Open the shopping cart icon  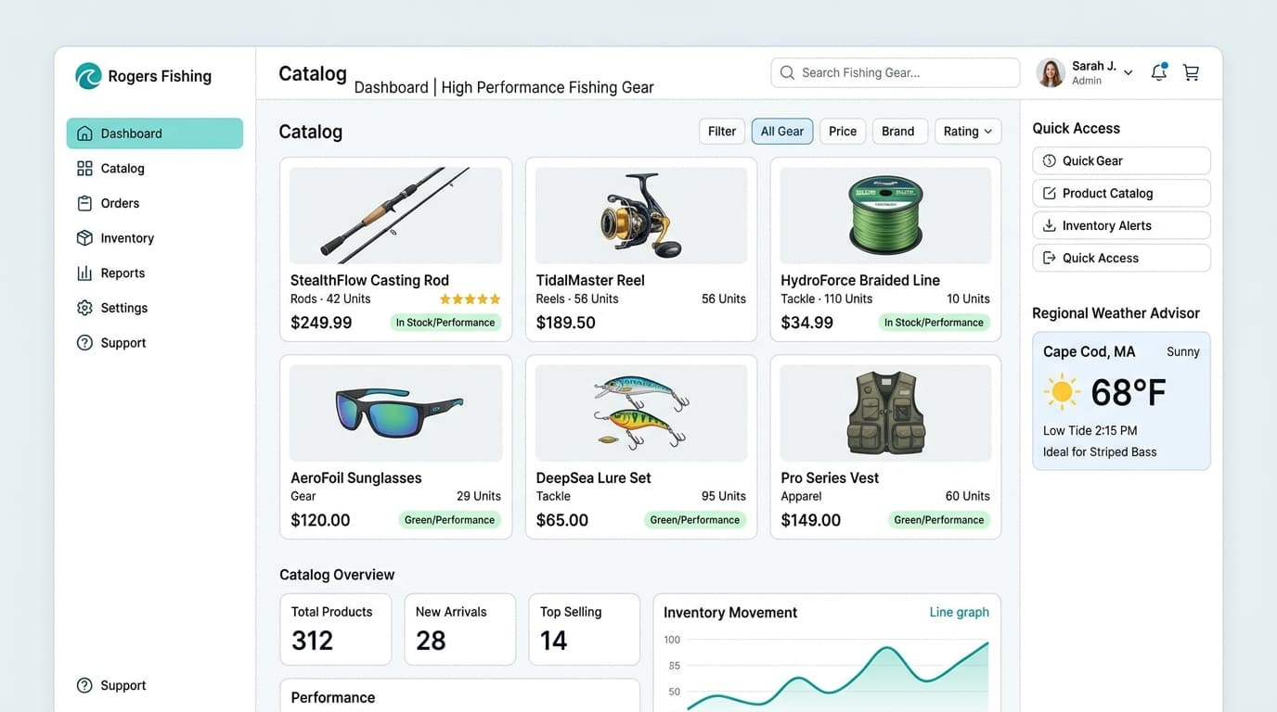[x=1192, y=72]
